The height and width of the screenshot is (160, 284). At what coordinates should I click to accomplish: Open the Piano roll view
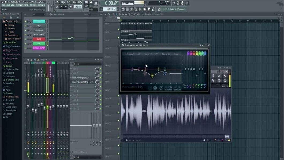click(131, 9)
